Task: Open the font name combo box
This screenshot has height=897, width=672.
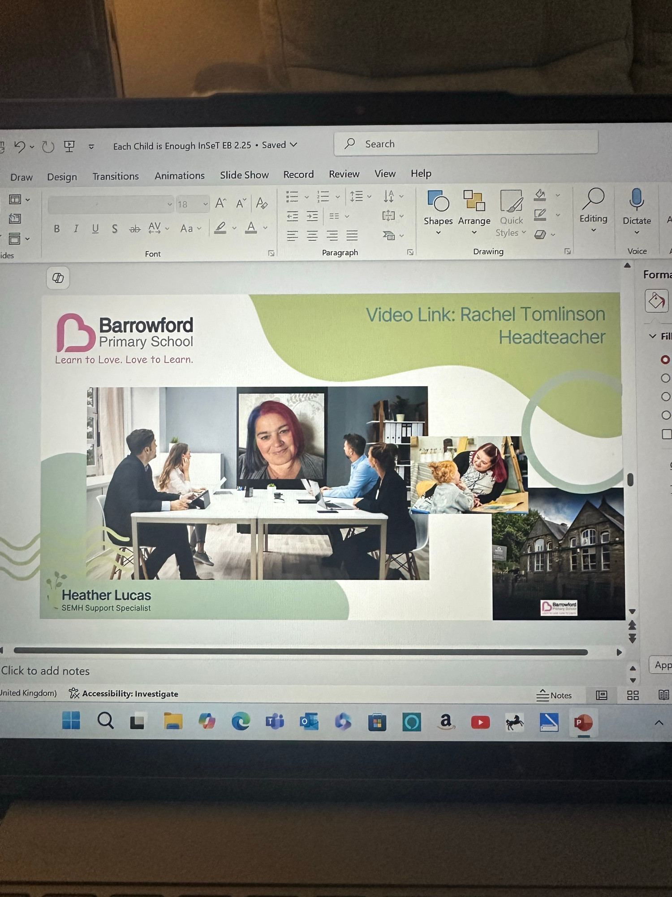Action: [x=111, y=205]
